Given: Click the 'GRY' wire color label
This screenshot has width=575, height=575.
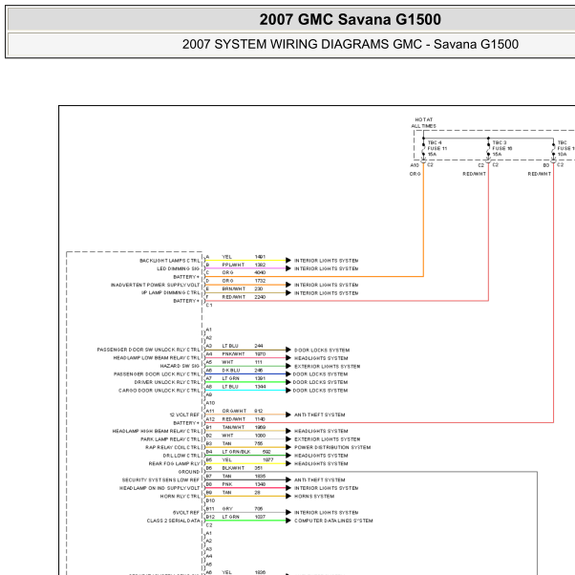Looking at the screenshot, I should tap(227, 509).
